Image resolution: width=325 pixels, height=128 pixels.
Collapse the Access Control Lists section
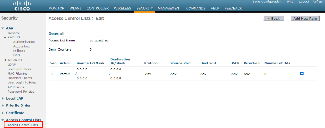(x=3, y=120)
